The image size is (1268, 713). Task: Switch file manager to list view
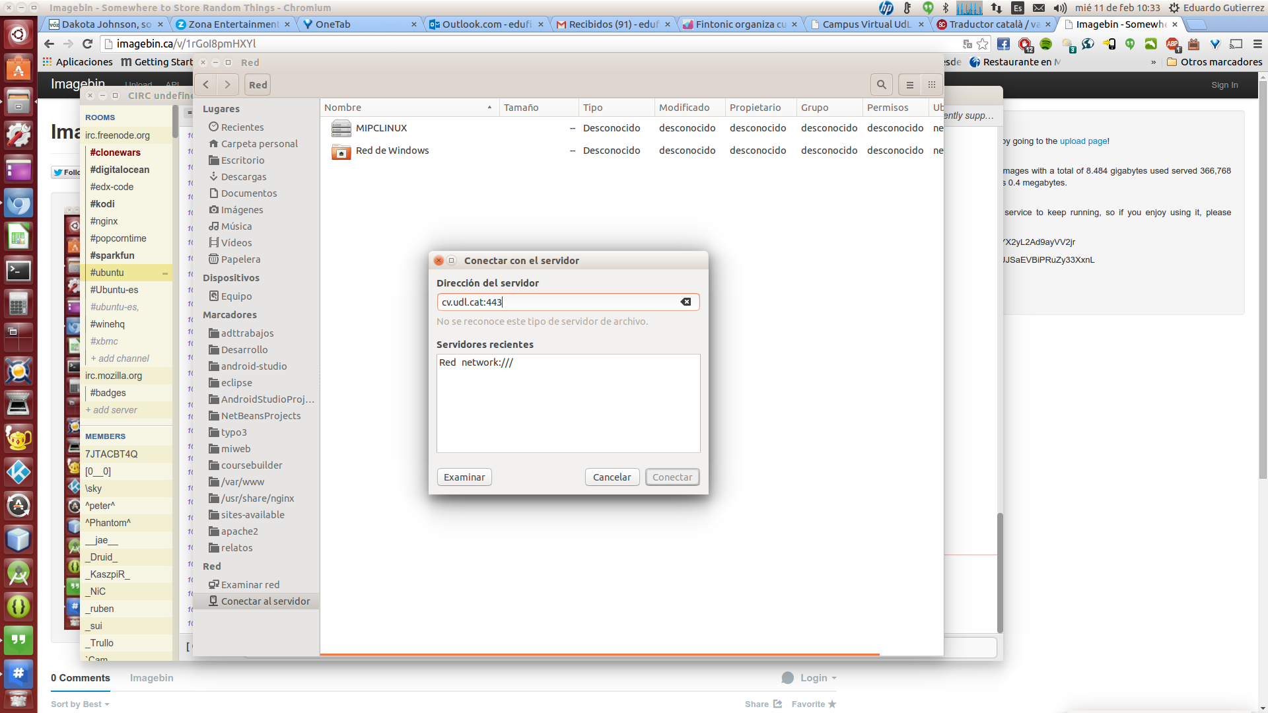click(909, 85)
